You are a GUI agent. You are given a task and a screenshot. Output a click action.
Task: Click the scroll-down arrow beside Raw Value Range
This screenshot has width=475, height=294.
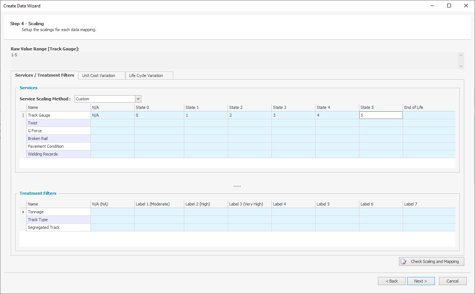coord(461,67)
